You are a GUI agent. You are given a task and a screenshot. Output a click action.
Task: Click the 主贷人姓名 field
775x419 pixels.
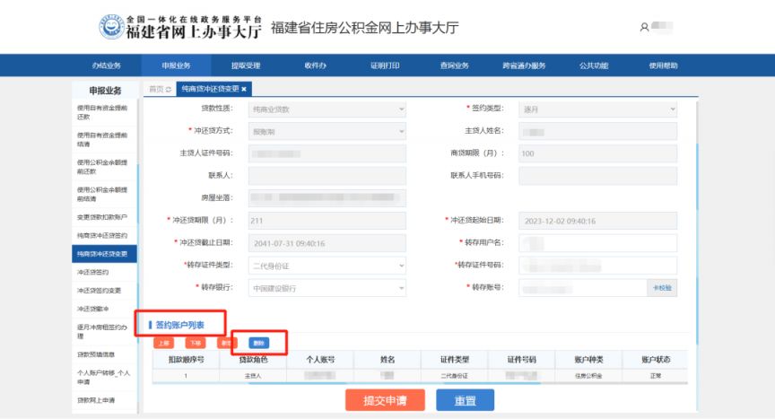click(x=597, y=131)
